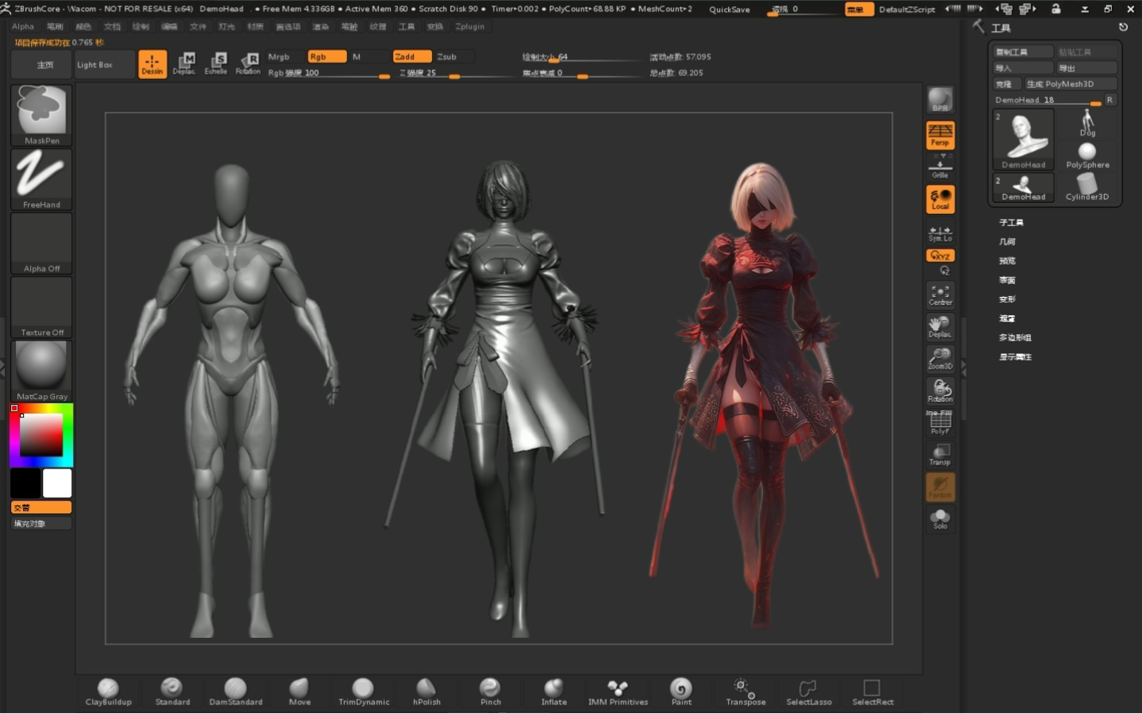Toggle Solo mode
1142x713 pixels.
coord(941,519)
